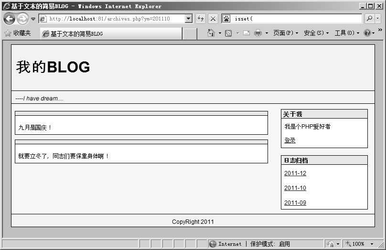Click the CopyRight 2011 footer text
This screenshot has width=386, height=250.
[x=193, y=222]
